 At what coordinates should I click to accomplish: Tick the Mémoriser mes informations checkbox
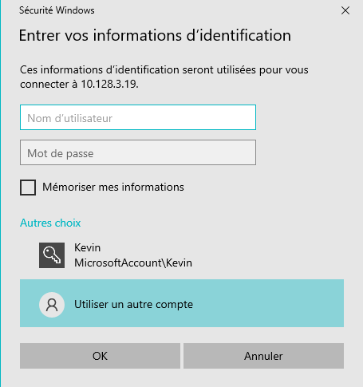click(28, 188)
